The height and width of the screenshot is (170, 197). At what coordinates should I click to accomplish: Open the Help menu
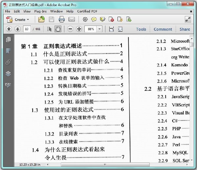coord(70,11)
